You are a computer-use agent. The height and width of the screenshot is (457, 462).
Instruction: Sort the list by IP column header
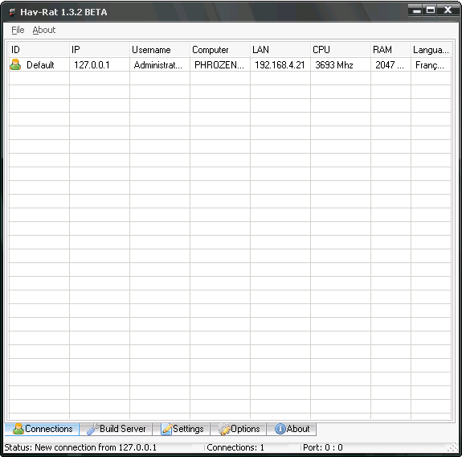click(x=100, y=50)
